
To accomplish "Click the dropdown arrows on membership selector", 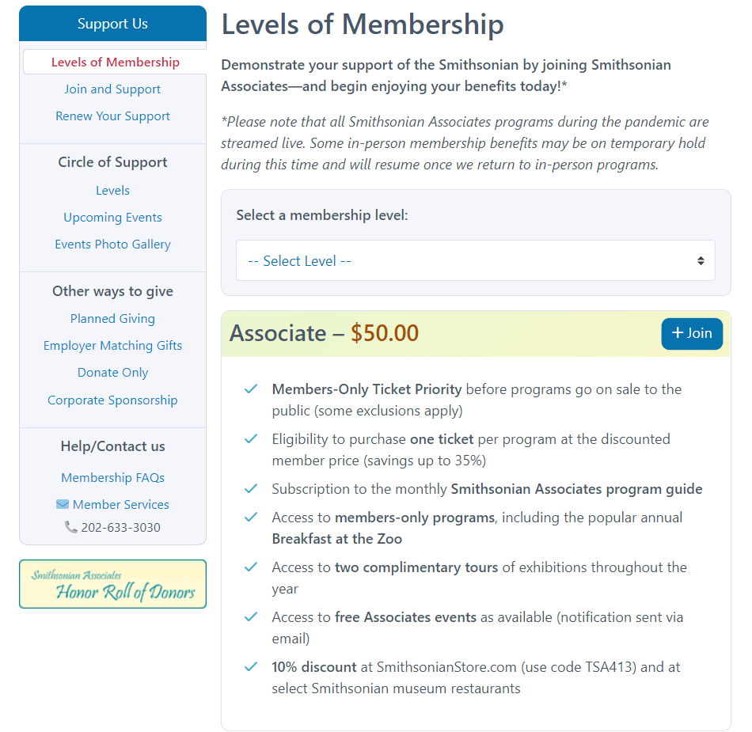I will click(x=701, y=260).
